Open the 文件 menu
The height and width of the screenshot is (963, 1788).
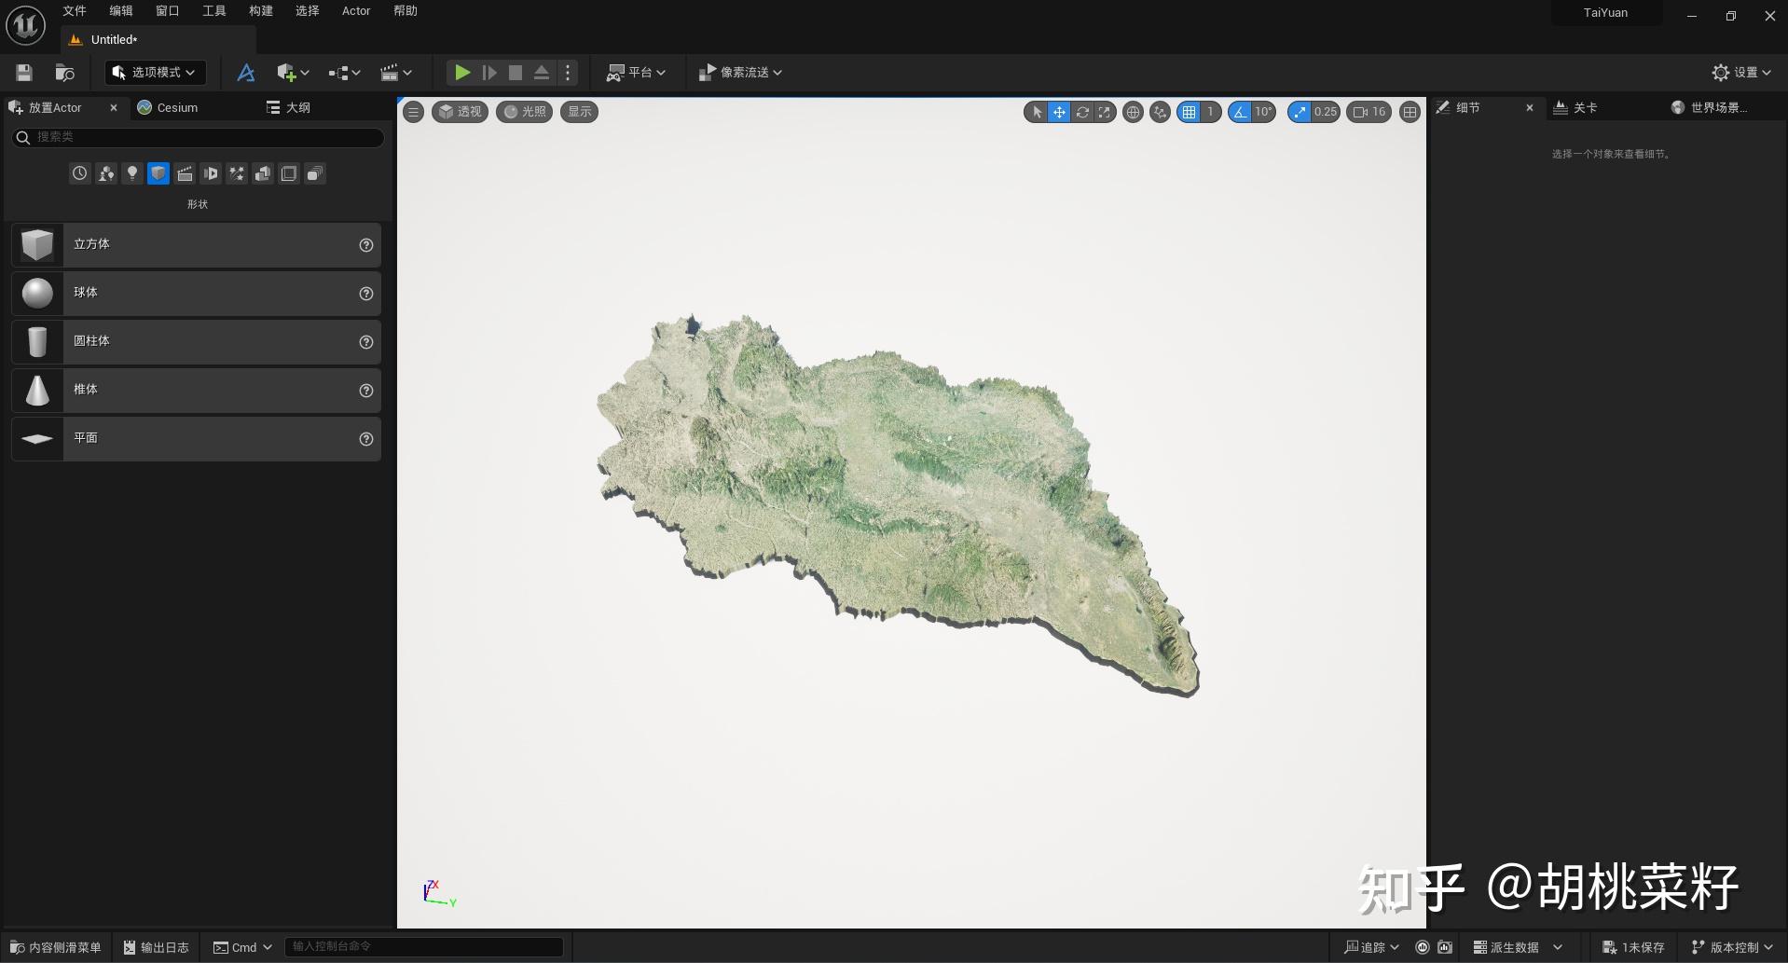pos(73,11)
